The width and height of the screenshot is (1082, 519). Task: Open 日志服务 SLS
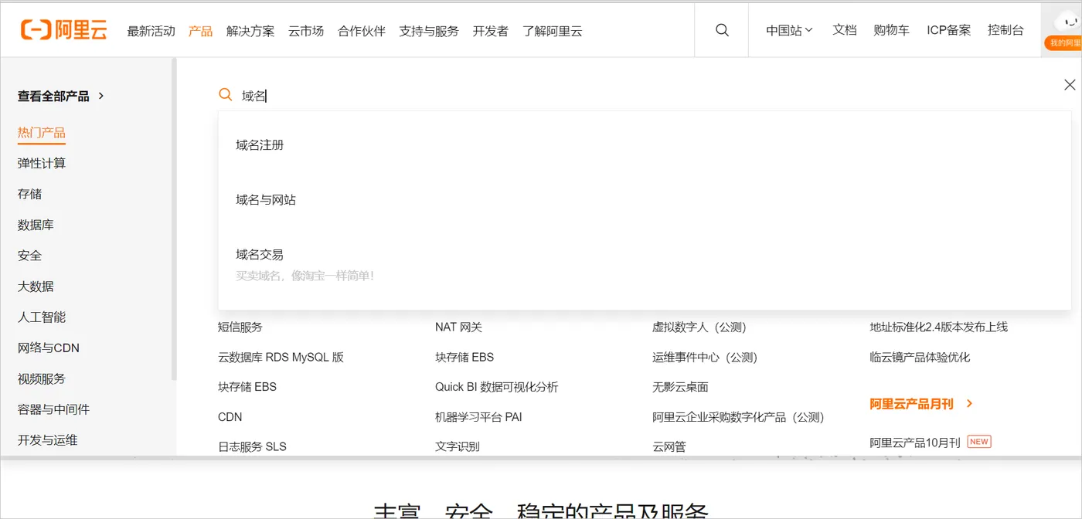click(252, 446)
